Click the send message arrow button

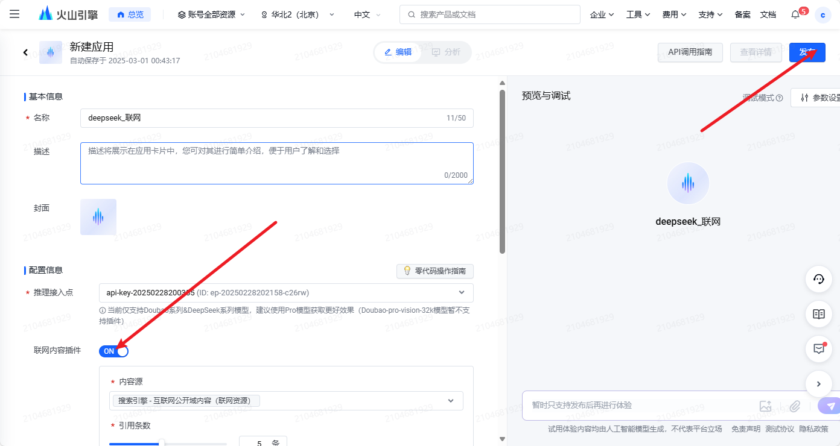point(830,406)
